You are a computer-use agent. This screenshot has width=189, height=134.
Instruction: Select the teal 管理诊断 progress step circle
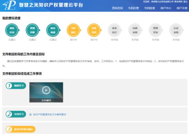(x=32, y=30)
